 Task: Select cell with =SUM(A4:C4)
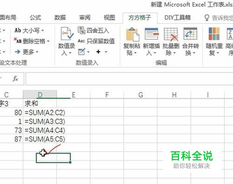40,130
